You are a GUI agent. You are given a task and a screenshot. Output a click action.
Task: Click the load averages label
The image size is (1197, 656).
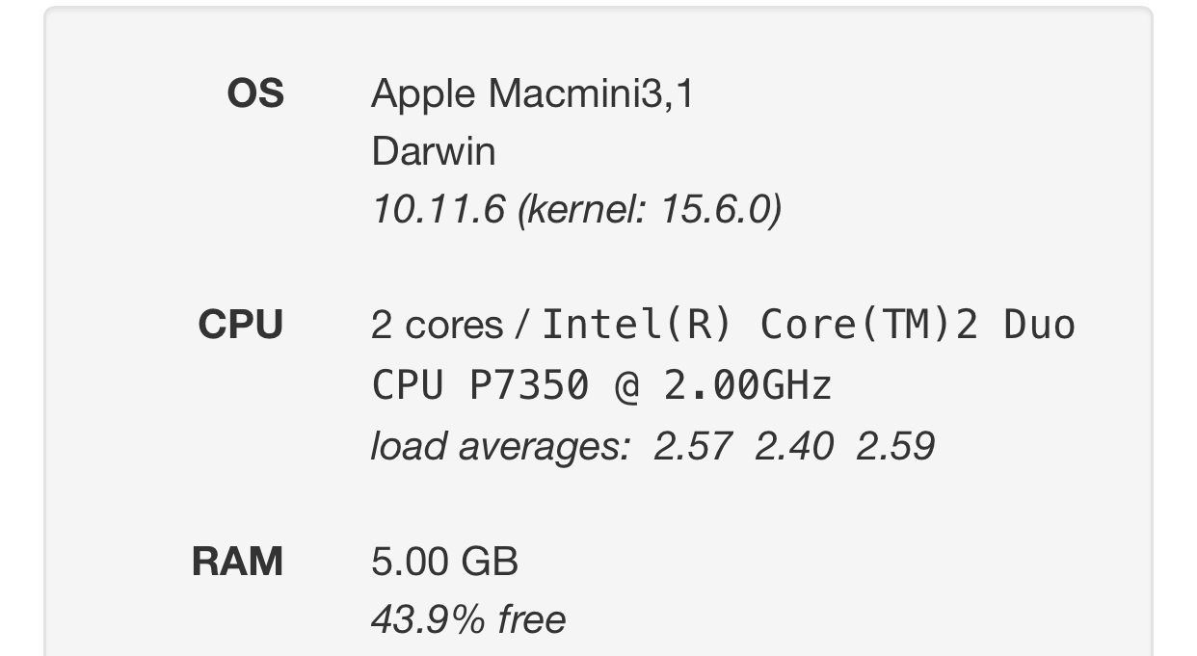pos(500,445)
